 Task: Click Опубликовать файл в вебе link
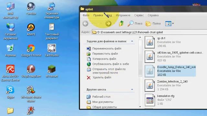click(111, 64)
